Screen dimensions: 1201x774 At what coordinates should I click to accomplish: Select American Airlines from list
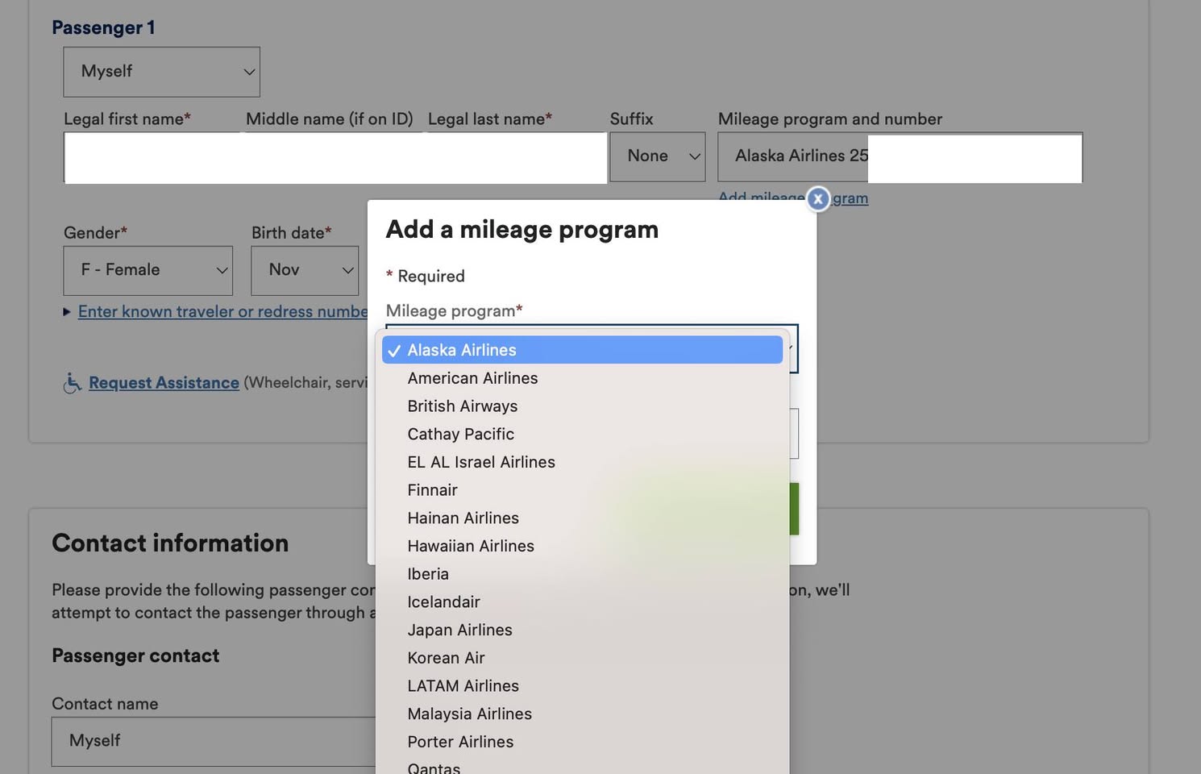tap(472, 378)
